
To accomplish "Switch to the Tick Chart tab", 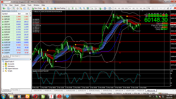I will click(x=15, y=56).
